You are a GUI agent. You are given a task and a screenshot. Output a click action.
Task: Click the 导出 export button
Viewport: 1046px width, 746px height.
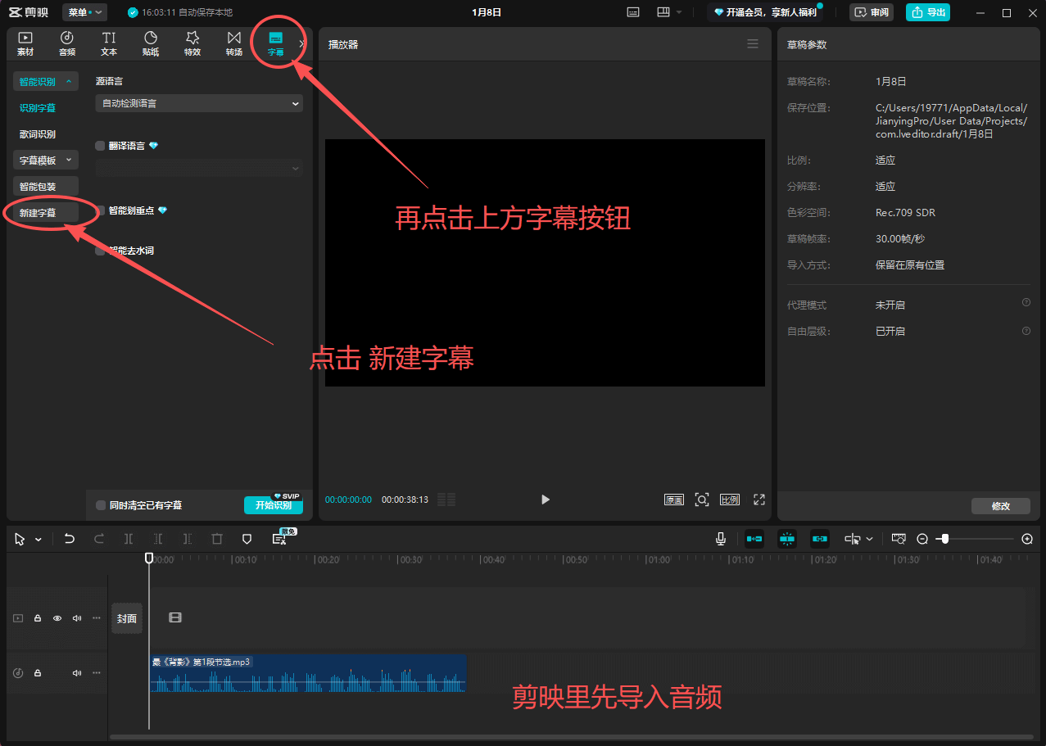click(x=928, y=12)
